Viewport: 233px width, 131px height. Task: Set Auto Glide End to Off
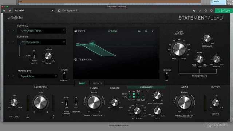click(x=134, y=97)
